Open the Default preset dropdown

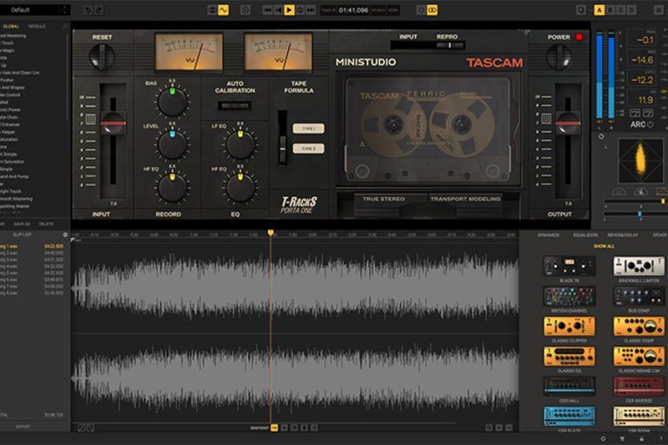coord(35,10)
